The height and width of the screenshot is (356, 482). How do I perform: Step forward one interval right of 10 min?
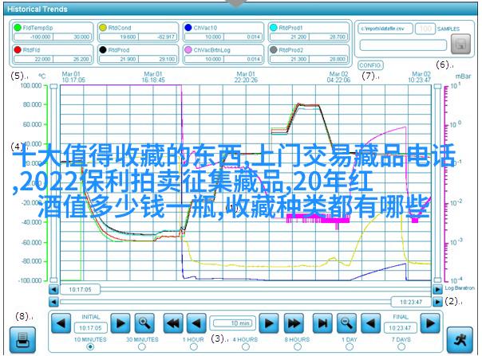coord(269,323)
